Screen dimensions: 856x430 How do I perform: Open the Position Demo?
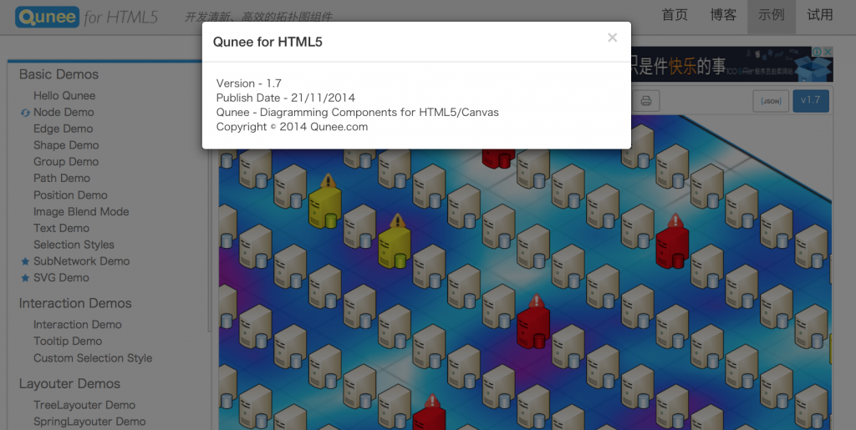[70, 195]
